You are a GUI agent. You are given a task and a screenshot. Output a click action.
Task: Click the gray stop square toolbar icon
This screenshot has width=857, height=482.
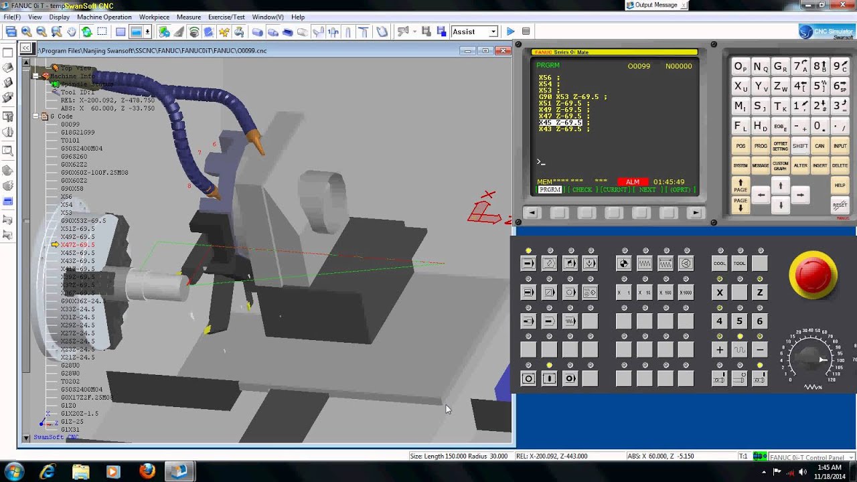(526, 31)
